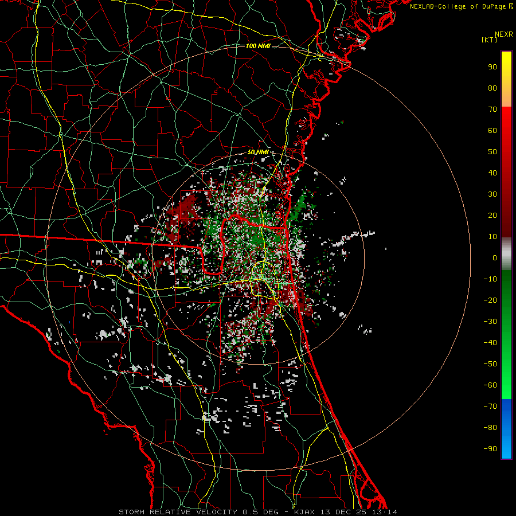Click the 30 value on the velocity scale
This screenshot has width=516, height=516.
click(x=492, y=194)
